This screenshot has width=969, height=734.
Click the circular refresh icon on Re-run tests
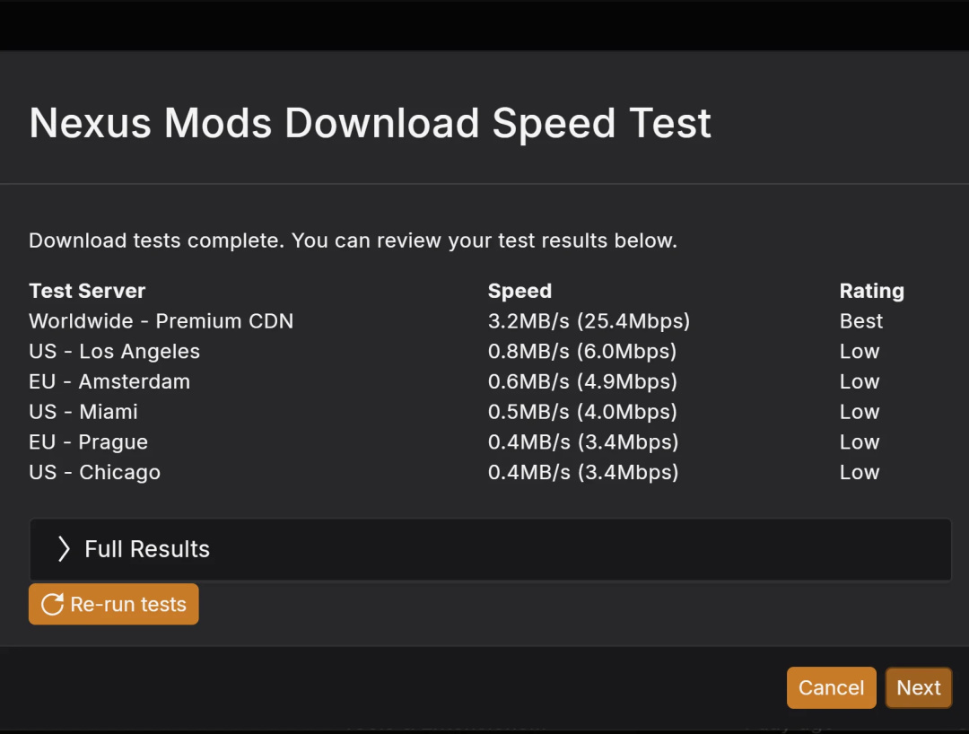53,605
